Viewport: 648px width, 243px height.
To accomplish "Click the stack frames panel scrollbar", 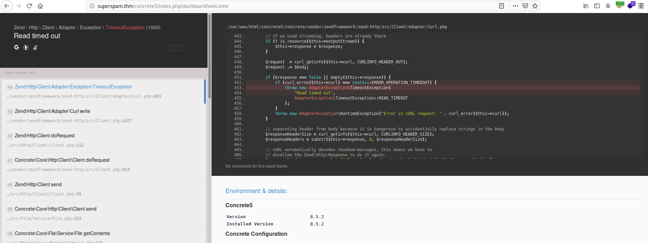I will click(209, 57).
